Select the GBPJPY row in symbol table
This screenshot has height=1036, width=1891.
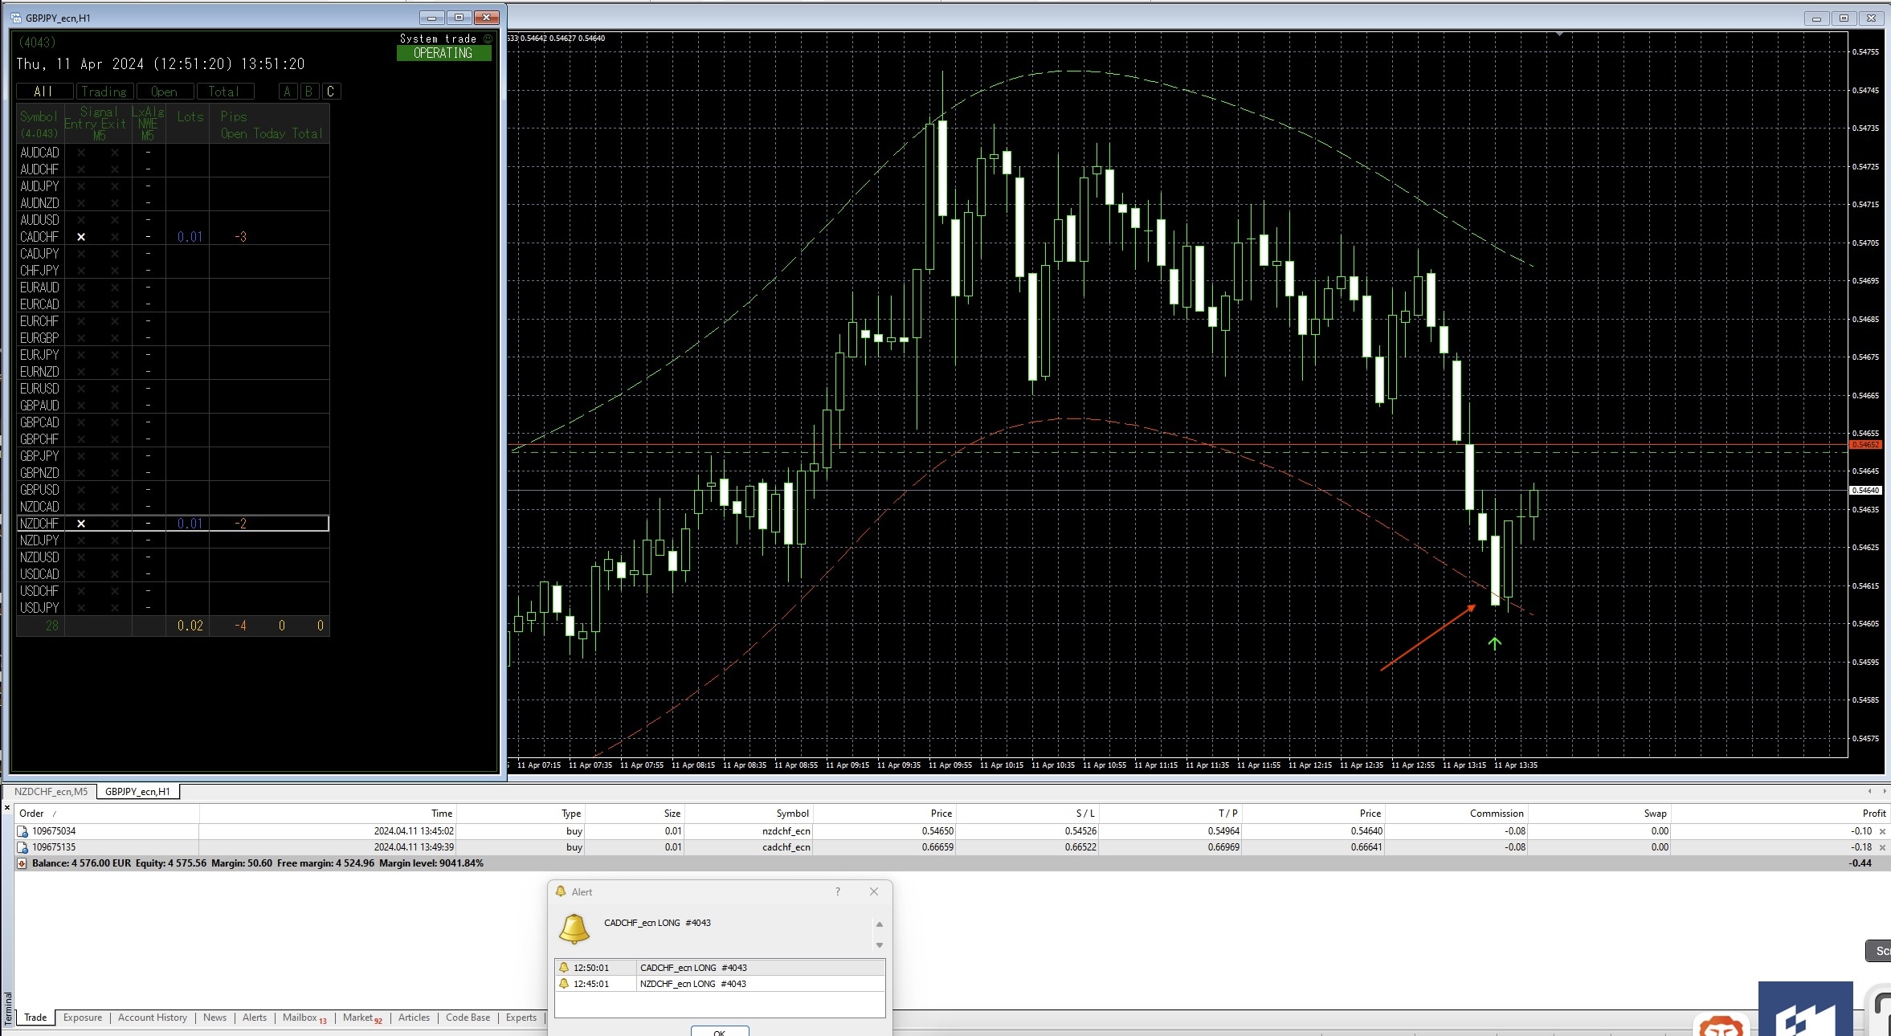[39, 456]
